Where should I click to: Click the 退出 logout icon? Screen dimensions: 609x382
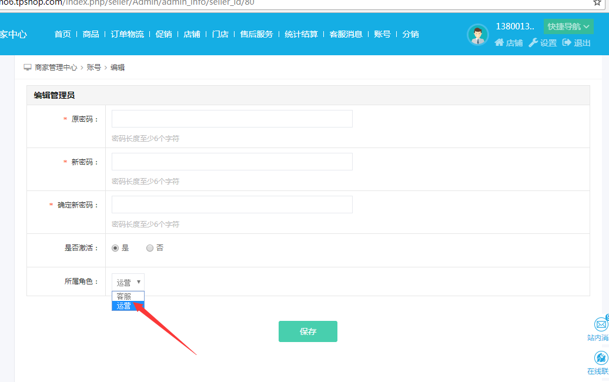[x=567, y=42]
